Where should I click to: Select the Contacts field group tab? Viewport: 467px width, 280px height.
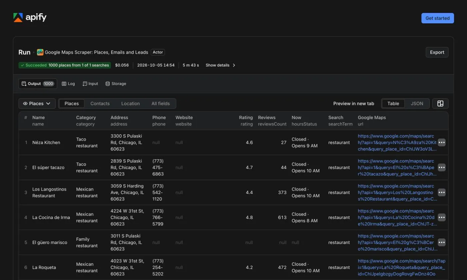coord(100,104)
